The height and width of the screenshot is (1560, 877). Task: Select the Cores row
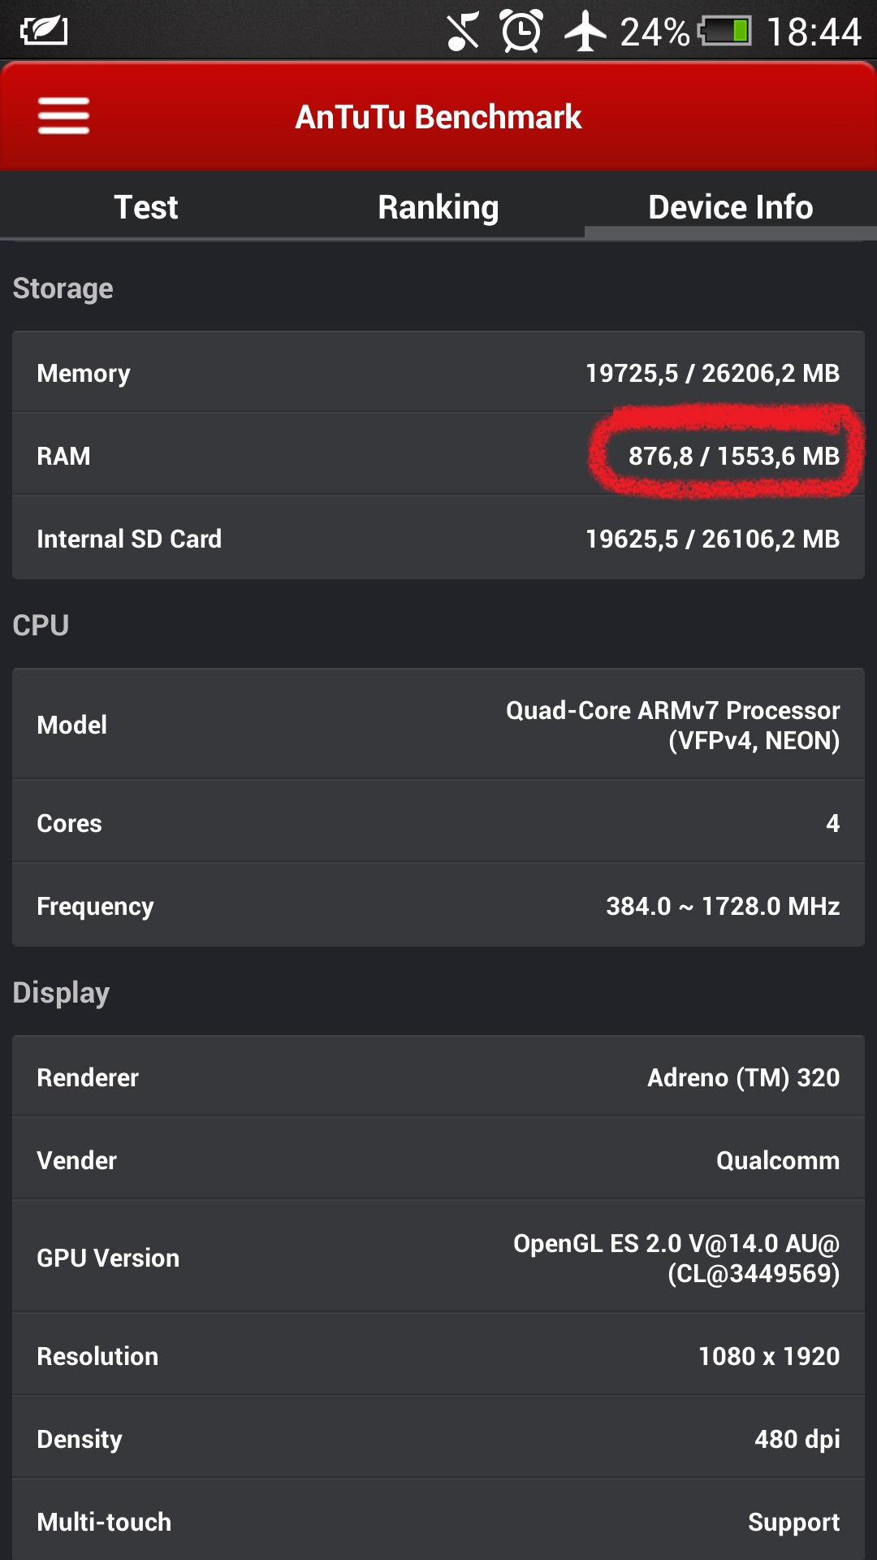pos(438,822)
